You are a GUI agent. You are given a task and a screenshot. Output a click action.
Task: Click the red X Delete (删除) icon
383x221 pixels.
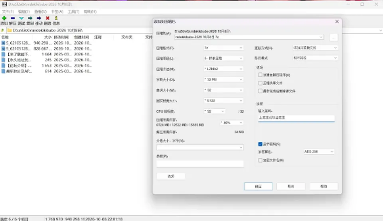[47, 18]
